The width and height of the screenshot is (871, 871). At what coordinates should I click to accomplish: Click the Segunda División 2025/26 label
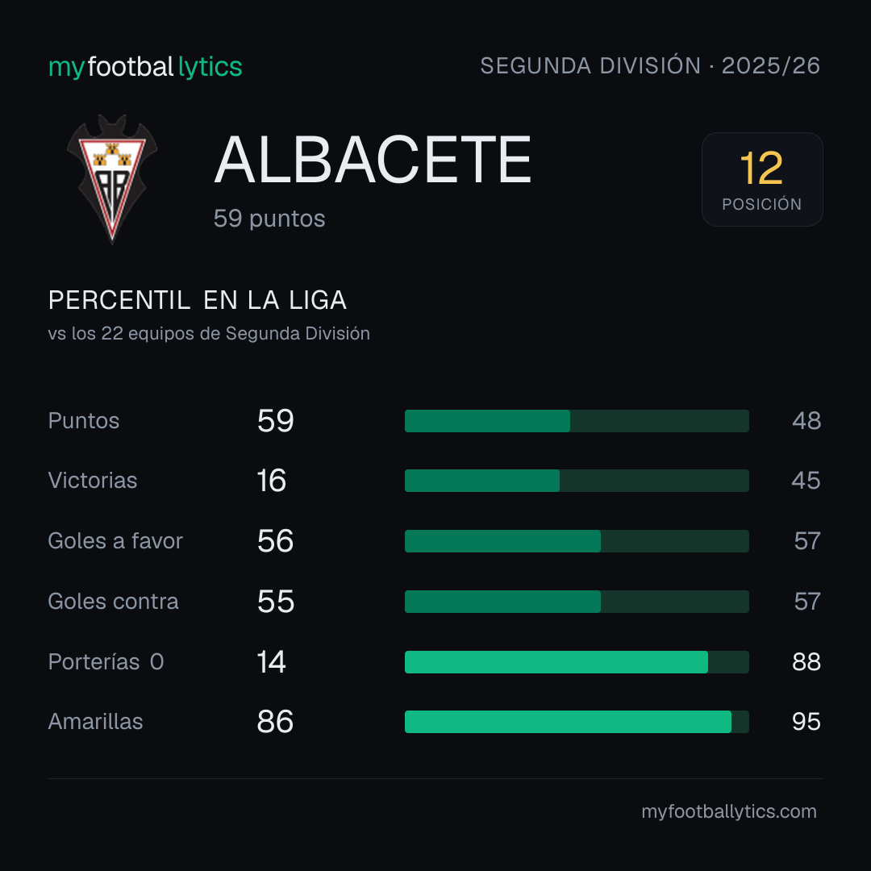[x=650, y=65]
